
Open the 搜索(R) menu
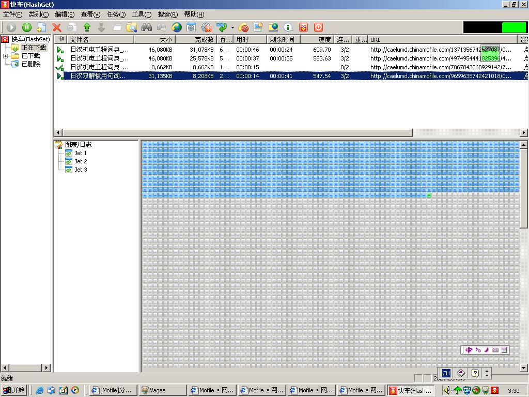(x=168, y=14)
